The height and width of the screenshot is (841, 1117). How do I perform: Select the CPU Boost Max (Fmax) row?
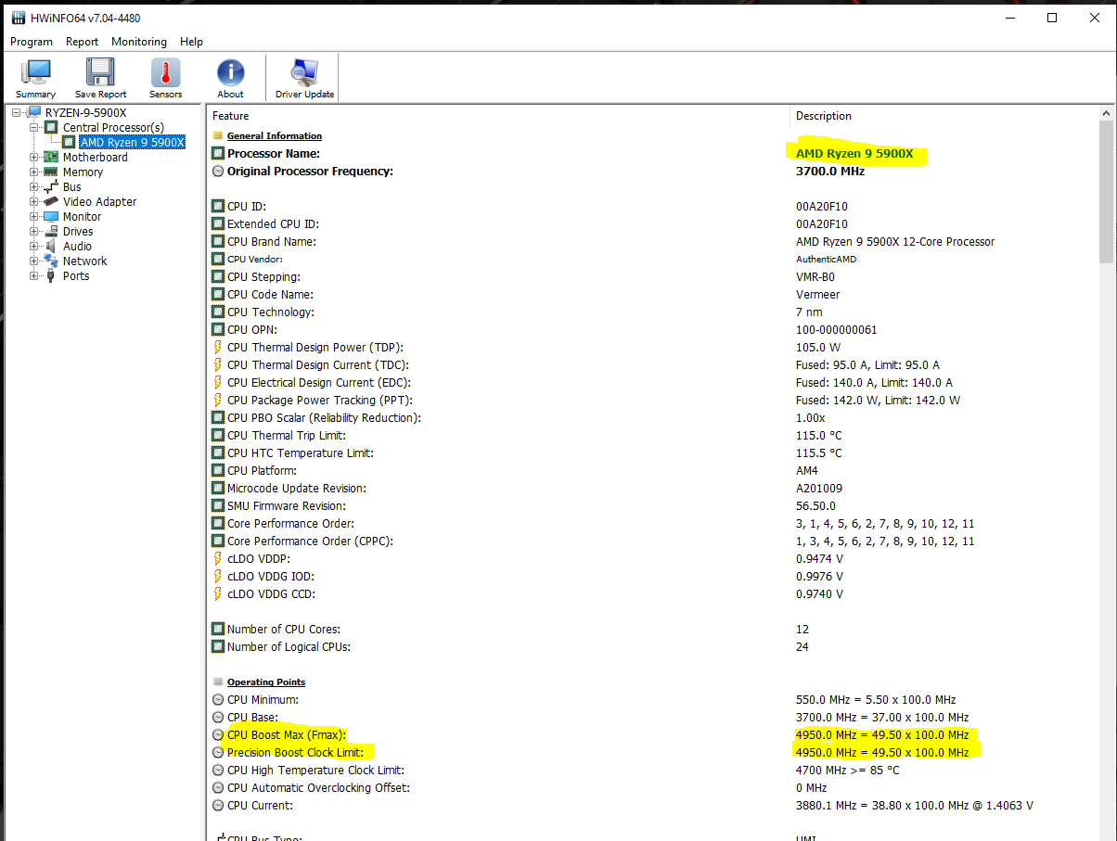(x=653, y=734)
